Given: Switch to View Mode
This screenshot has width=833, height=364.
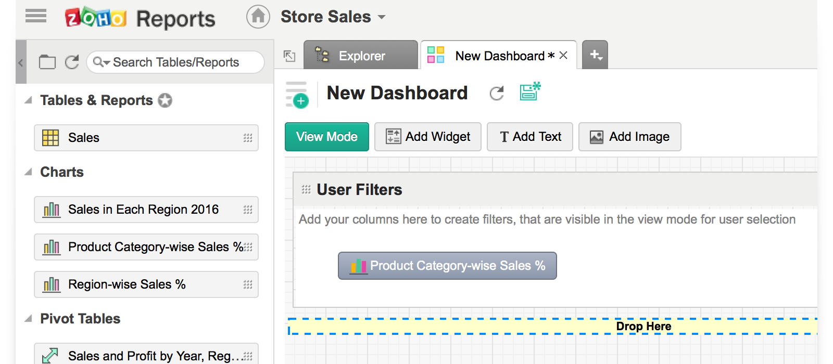Looking at the screenshot, I should pyautogui.click(x=326, y=137).
